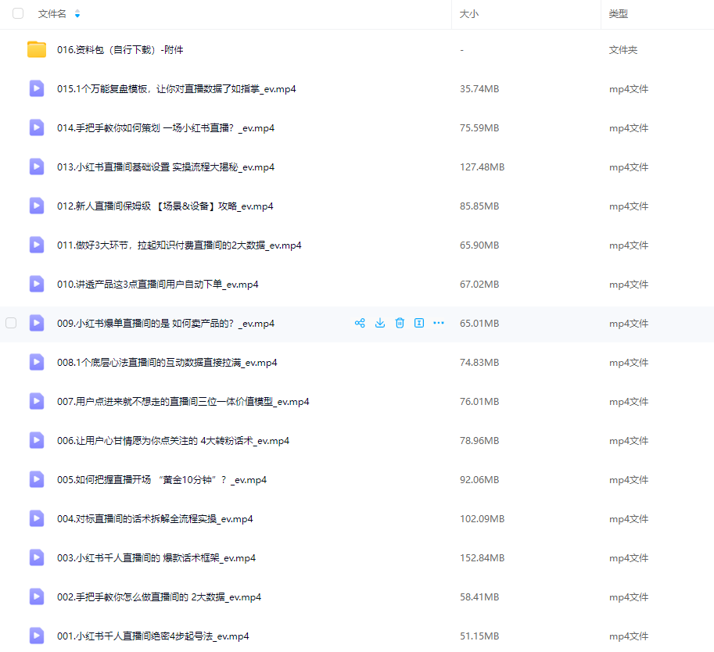Click the size value 78.96MB
Screen dimensions: 714x652
(x=479, y=441)
